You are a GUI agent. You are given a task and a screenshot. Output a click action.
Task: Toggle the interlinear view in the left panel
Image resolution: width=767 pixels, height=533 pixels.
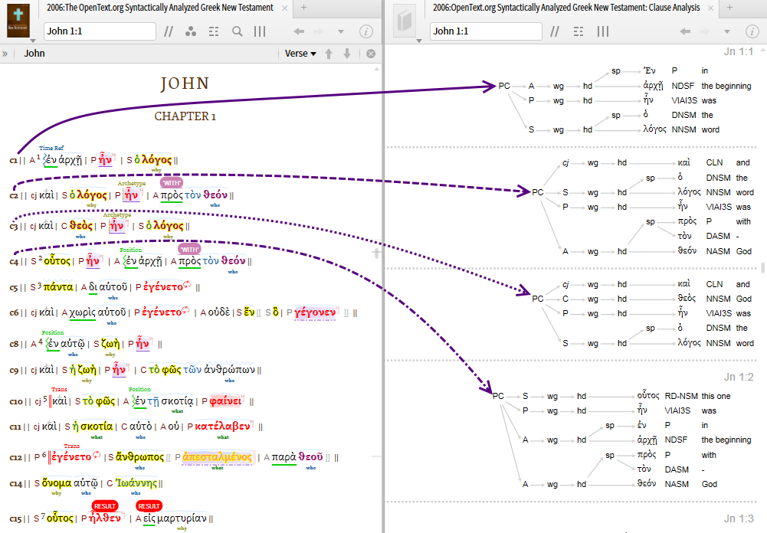pos(214,31)
